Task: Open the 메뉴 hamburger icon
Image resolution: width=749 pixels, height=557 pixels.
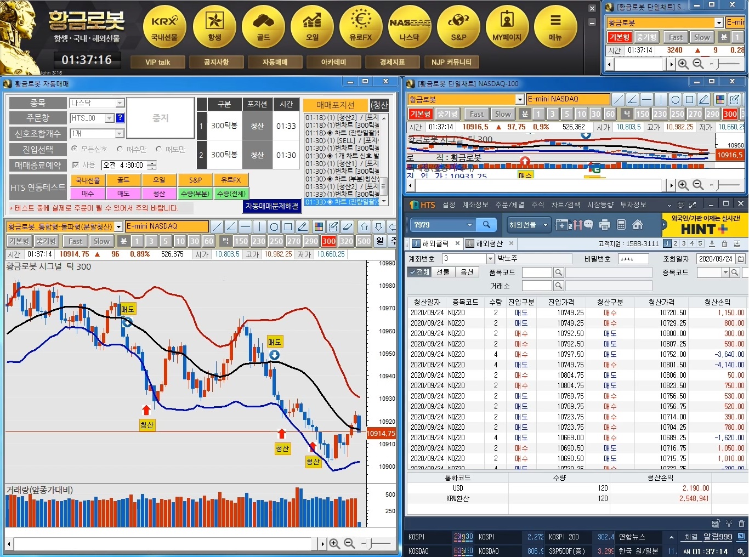Action: 555,26
